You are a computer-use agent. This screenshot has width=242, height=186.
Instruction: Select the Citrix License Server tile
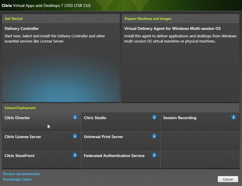pos(41,140)
